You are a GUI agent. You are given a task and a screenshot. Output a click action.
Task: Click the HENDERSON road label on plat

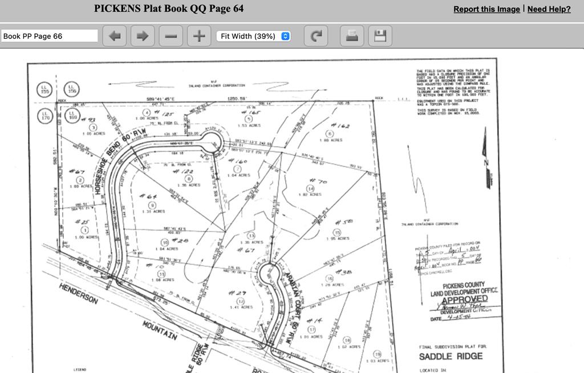79,293
